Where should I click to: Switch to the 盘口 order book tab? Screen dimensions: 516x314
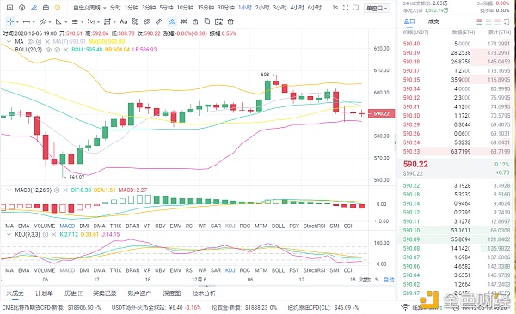pyautogui.click(x=409, y=21)
